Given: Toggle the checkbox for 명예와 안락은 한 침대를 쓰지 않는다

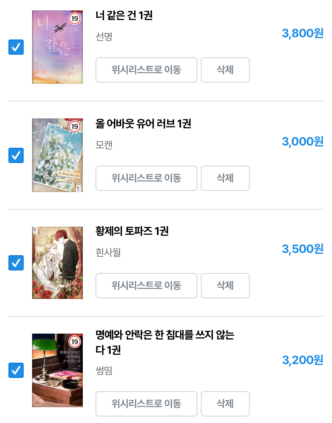Looking at the screenshot, I should 16,370.
